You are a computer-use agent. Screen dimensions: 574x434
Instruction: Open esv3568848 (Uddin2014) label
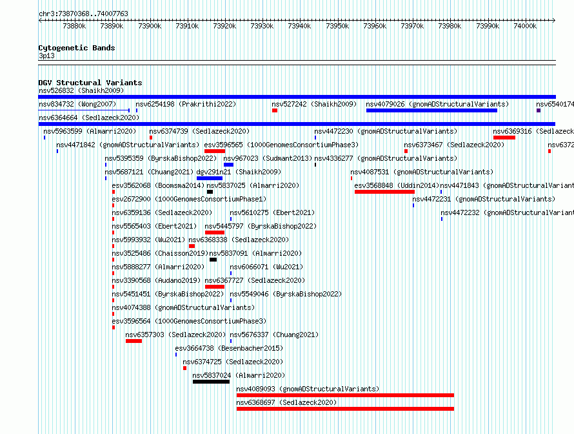point(397,185)
